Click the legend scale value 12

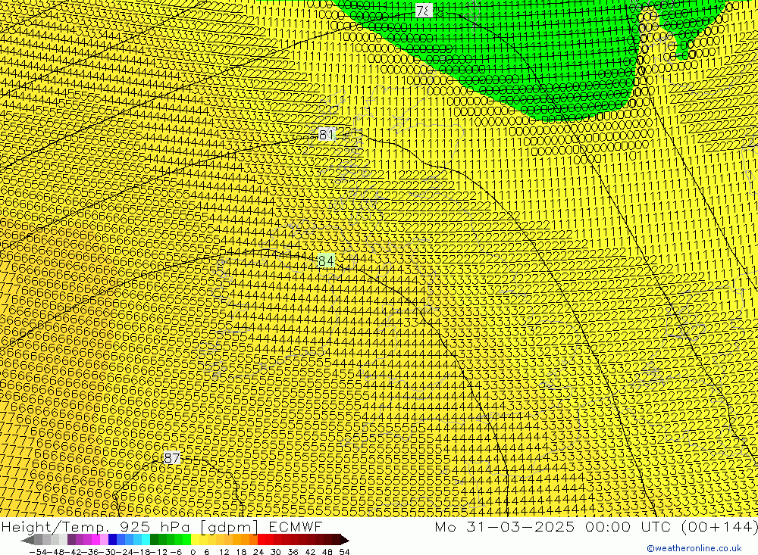[224, 552]
